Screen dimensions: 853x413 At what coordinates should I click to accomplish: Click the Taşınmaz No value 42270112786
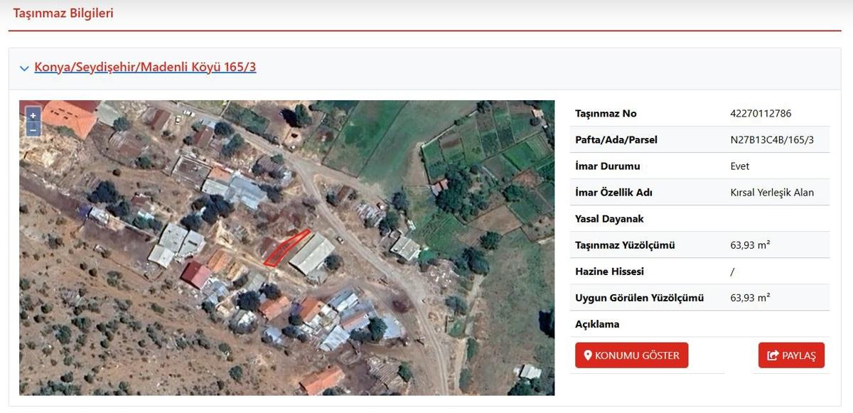pos(761,114)
